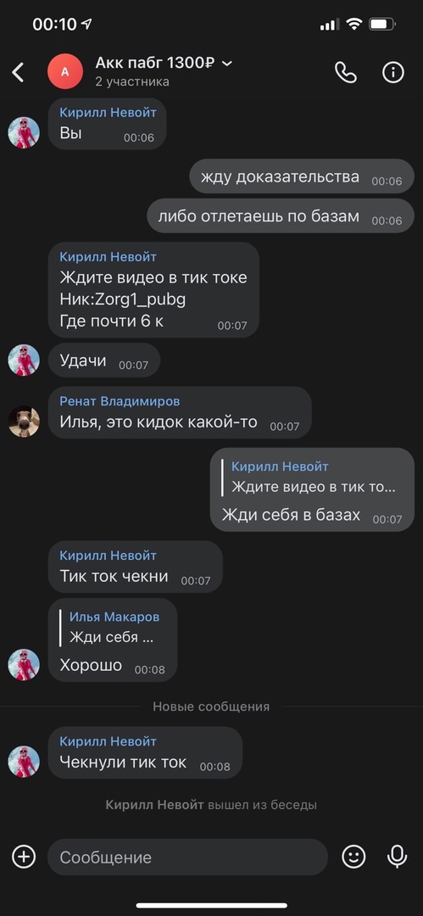Open chat info via circled i icon
The image size is (423, 916).
coord(393,72)
